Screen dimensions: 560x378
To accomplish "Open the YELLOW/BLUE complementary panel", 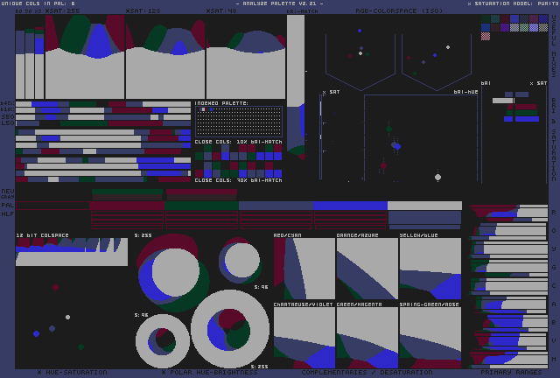I will (430, 269).
